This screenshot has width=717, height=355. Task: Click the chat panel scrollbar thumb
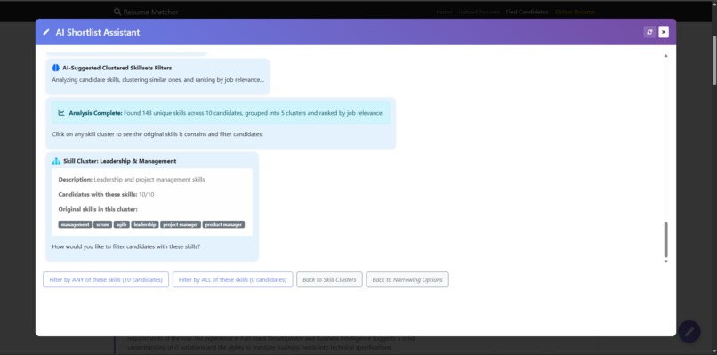(x=665, y=239)
